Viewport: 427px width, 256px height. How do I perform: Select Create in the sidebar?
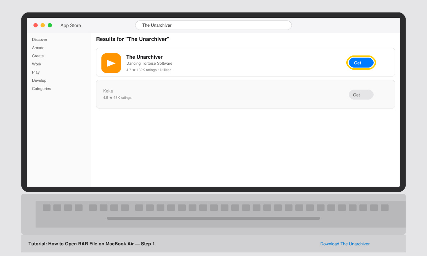tap(38, 56)
